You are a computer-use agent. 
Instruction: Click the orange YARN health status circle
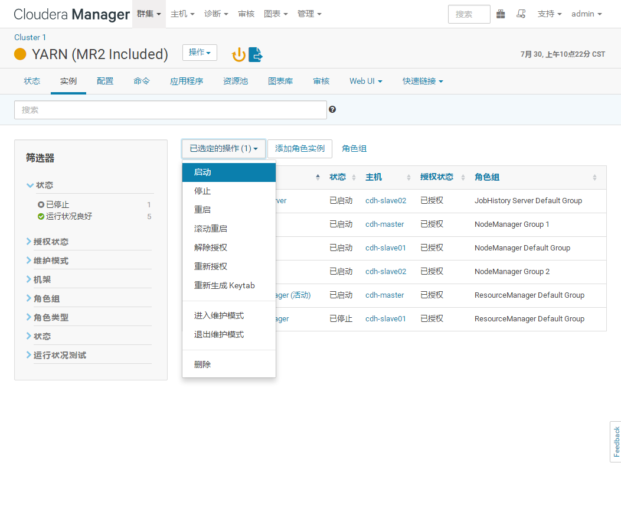coord(20,54)
